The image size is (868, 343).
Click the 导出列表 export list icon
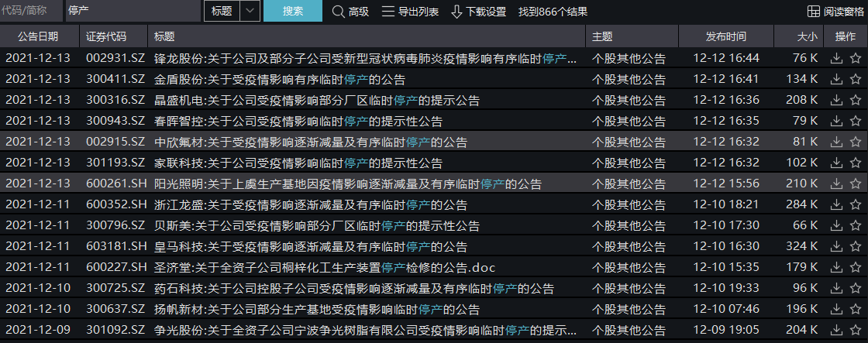(410, 12)
